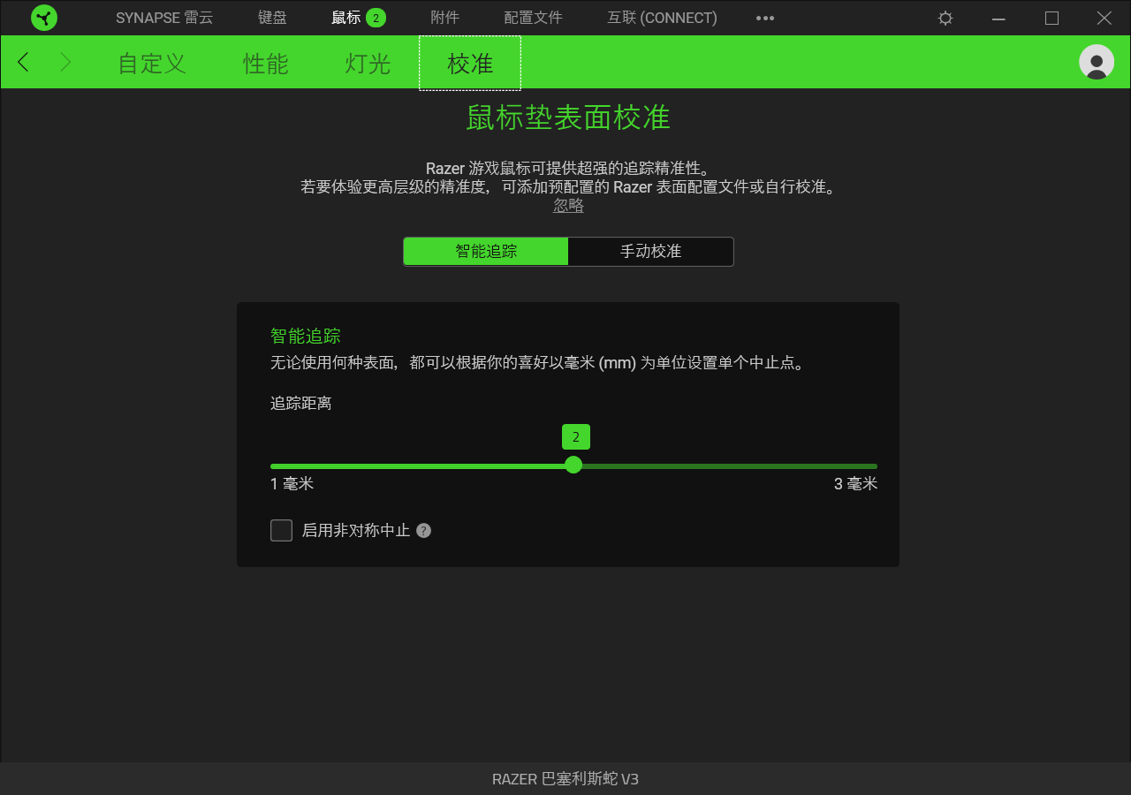Click the tracking distance slider handle
This screenshot has width=1131, height=795.
pos(573,465)
